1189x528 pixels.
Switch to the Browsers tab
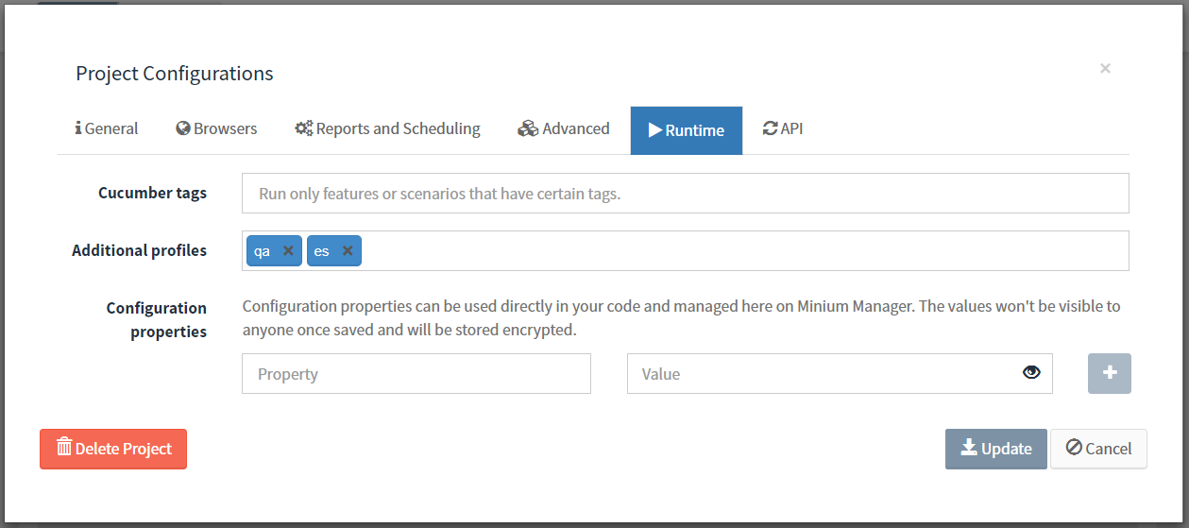[x=216, y=129]
